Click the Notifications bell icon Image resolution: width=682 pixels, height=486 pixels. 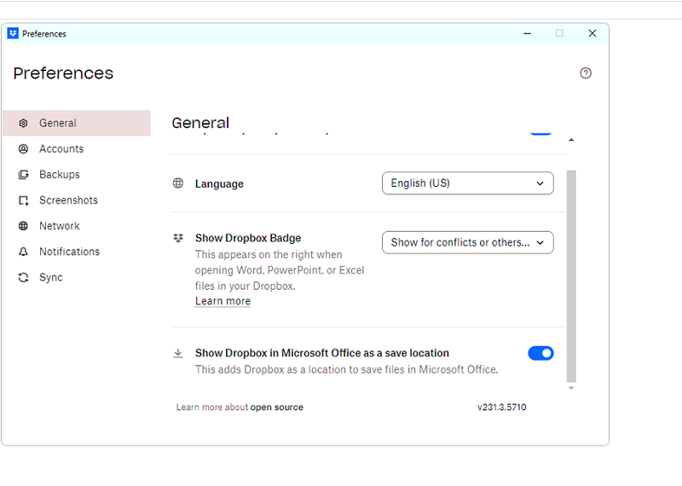coord(23,252)
